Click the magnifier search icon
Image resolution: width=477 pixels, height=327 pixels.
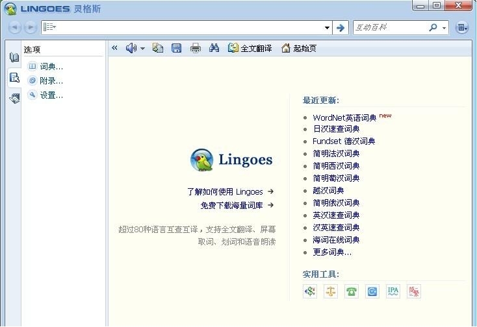point(433,28)
